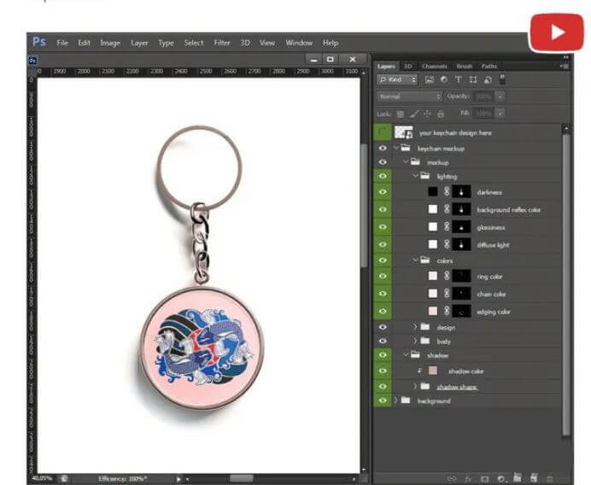Open the Filter menu
Screen dimensions: 591x485
pyautogui.click(x=222, y=43)
